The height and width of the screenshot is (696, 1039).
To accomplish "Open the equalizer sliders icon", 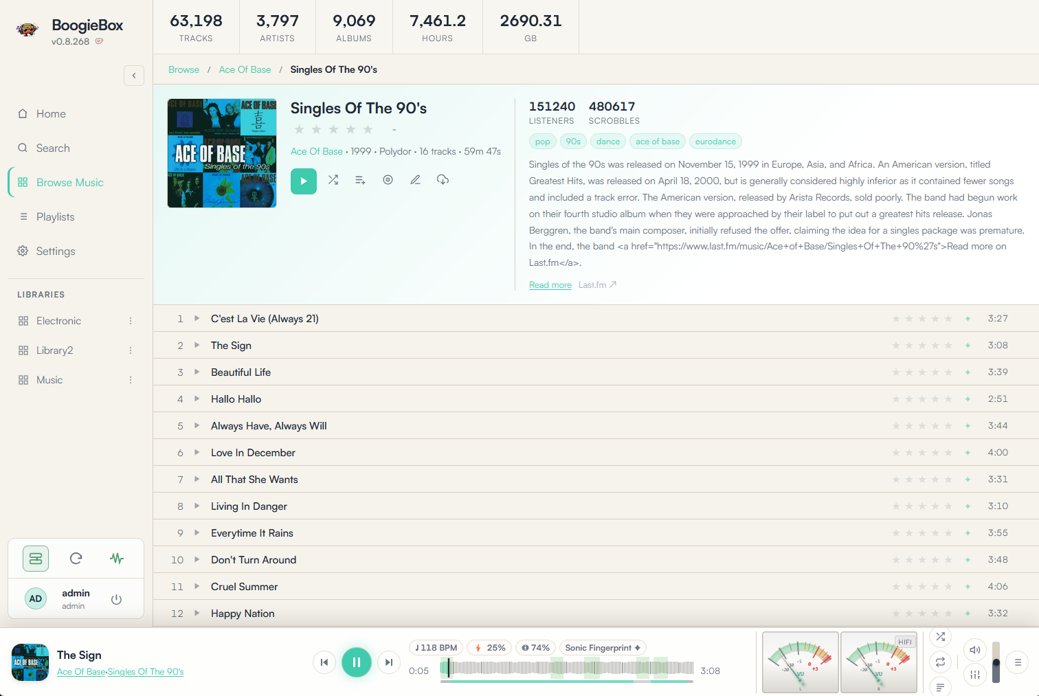I will point(975,675).
